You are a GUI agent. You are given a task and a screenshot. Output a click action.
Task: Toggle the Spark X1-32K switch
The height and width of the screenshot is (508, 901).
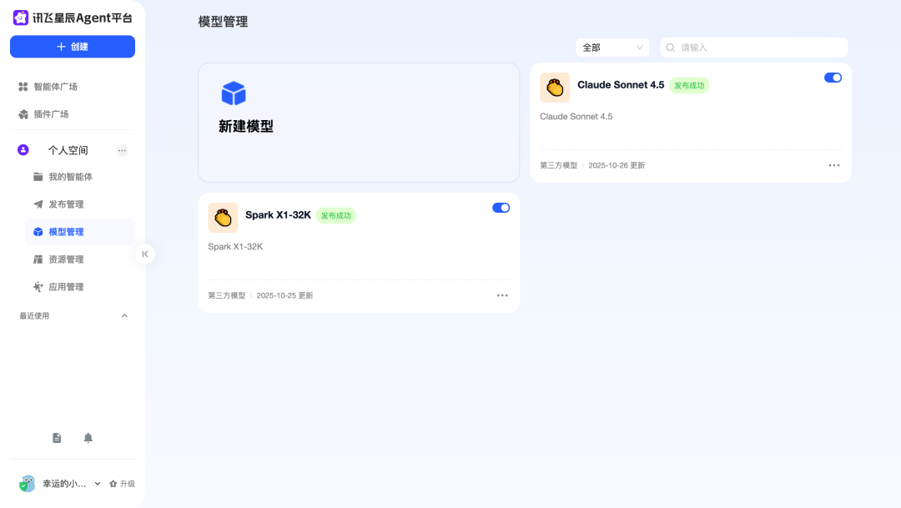(x=501, y=208)
